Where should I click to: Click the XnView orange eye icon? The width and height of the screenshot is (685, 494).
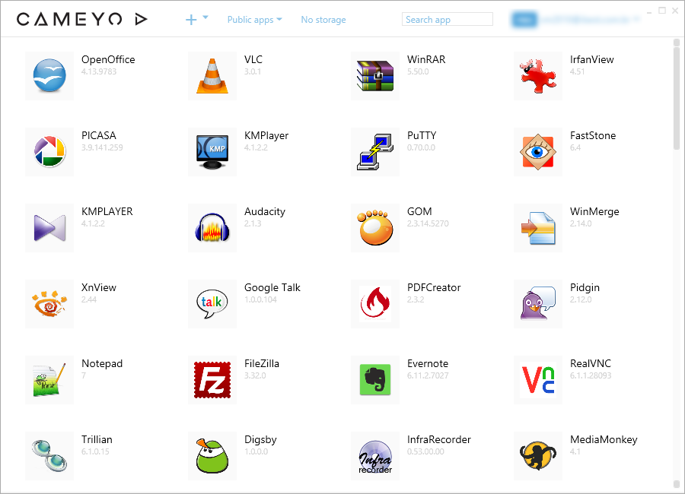[x=49, y=304]
